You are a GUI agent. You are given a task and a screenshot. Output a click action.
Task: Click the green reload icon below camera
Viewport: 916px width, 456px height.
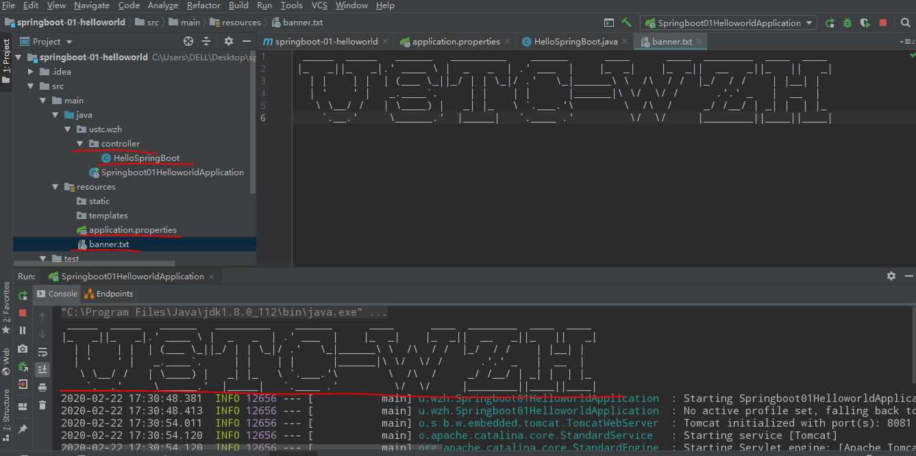pyautogui.click(x=23, y=366)
